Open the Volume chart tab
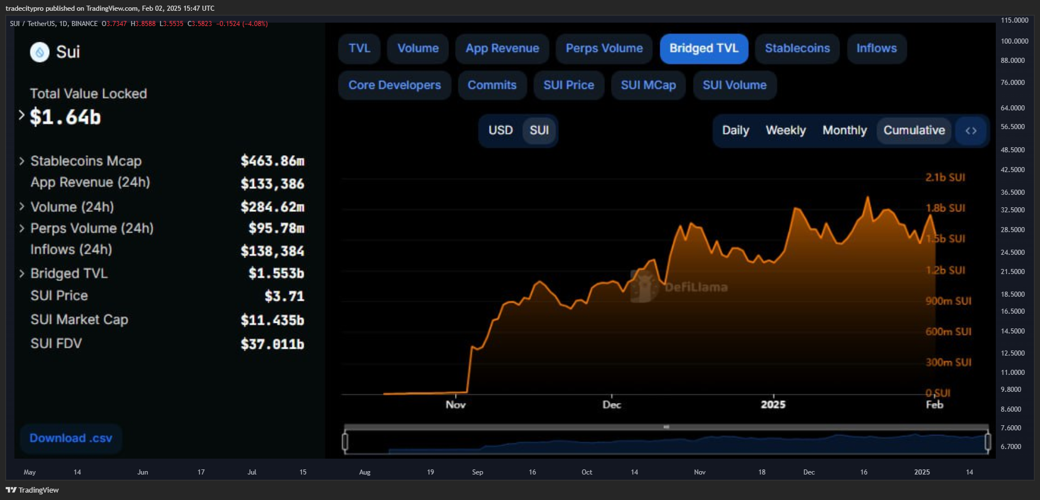The width and height of the screenshot is (1040, 500). [x=418, y=48]
